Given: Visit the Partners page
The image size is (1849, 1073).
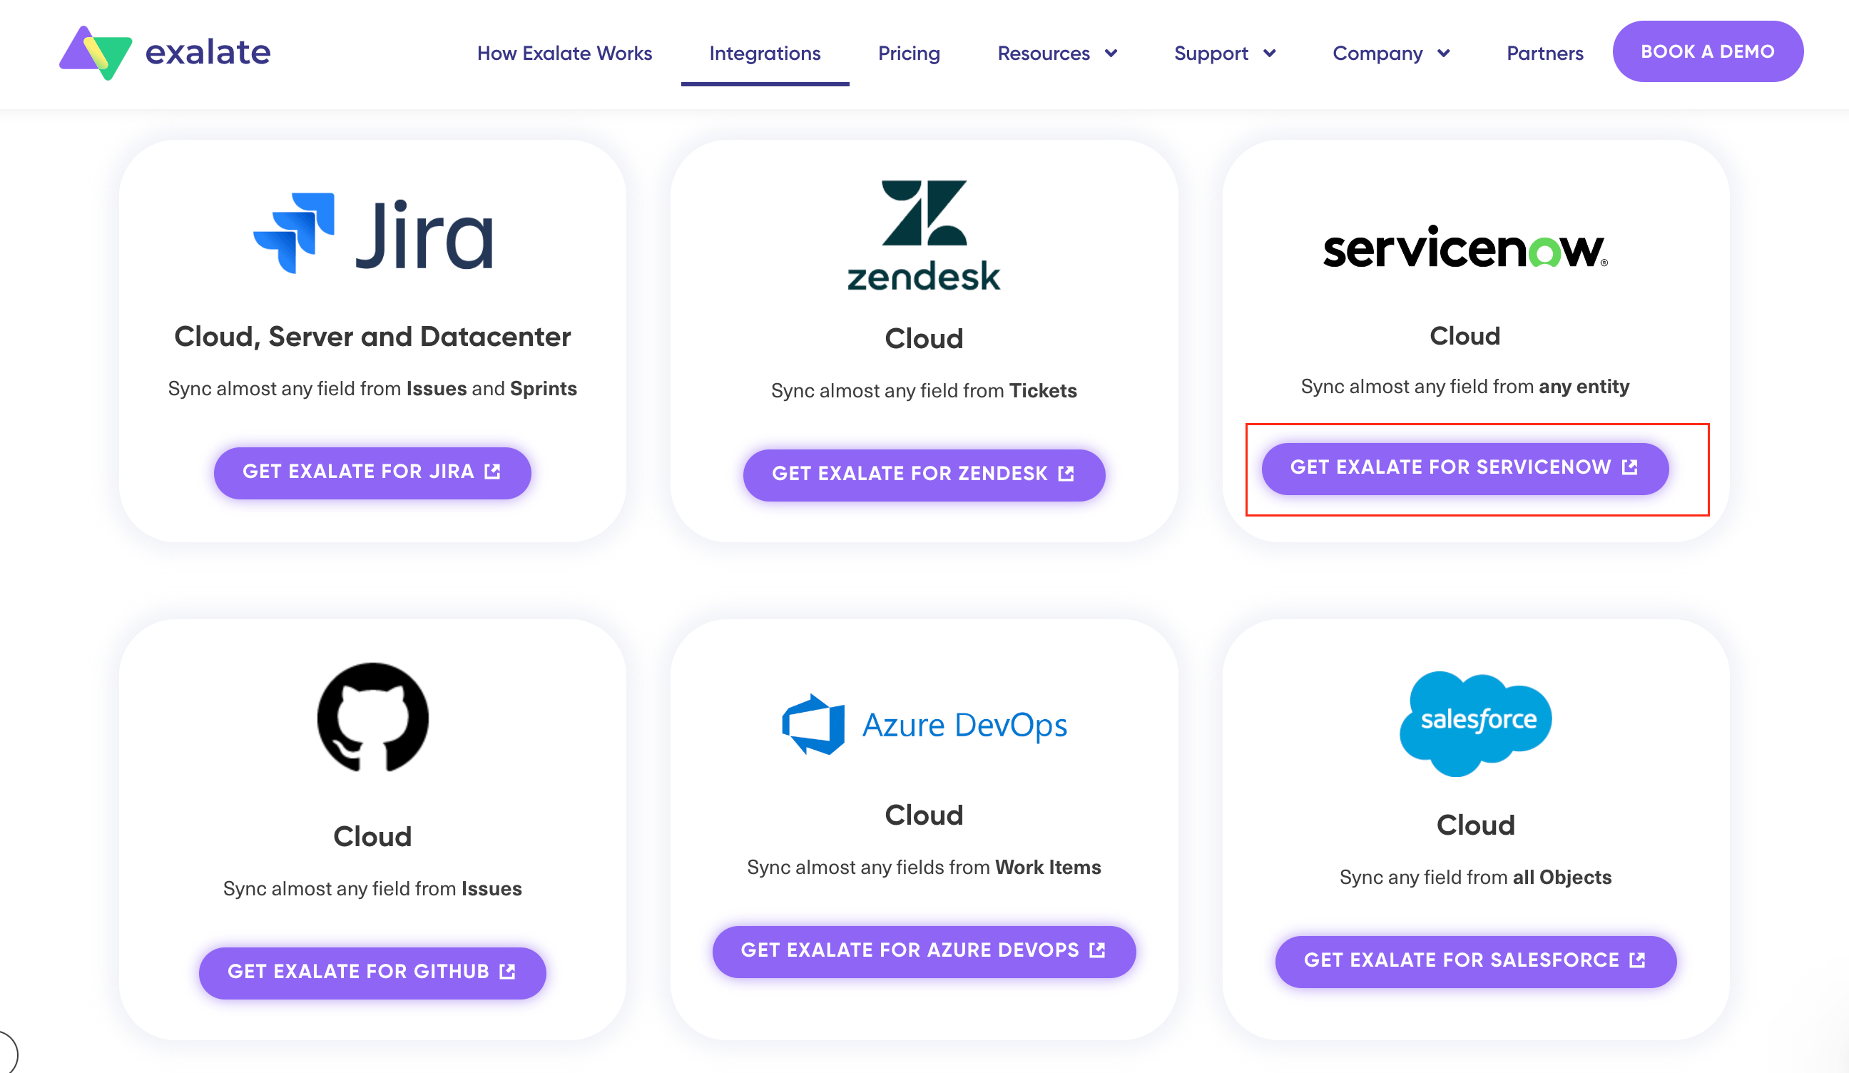Looking at the screenshot, I should coord(1544,53).
